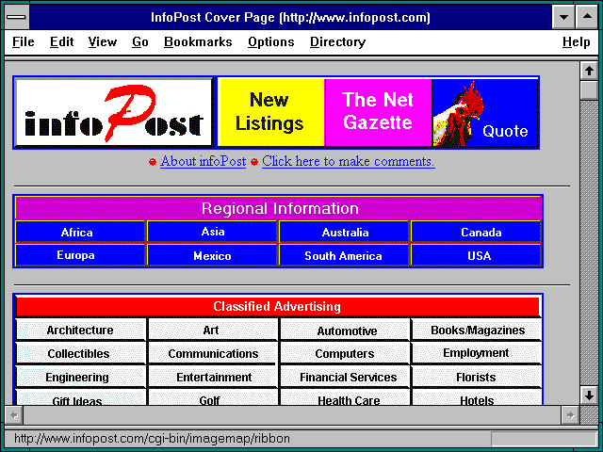The width and height of the screenshot is (603, 452).
Task: Open the Directory menu
Action: tap(337, 41)
